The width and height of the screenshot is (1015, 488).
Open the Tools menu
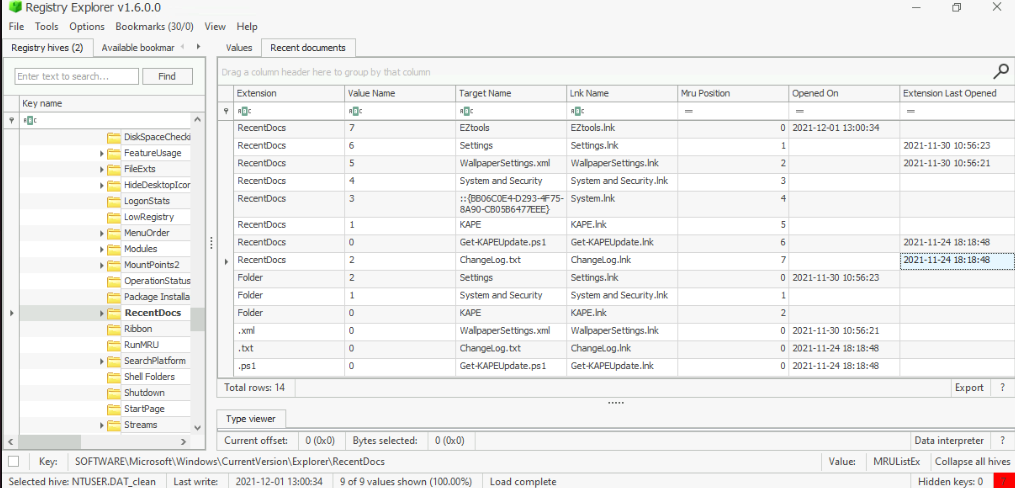pos(47,26)
